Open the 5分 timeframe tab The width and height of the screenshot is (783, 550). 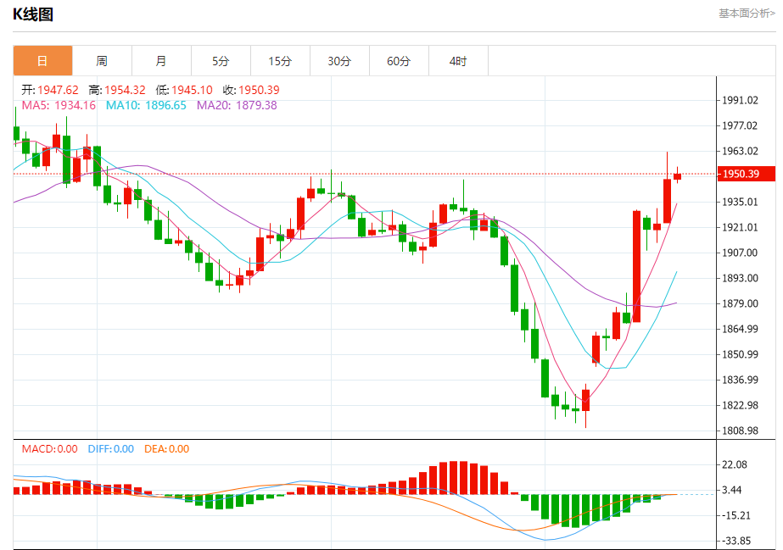(x=221, y=61)
